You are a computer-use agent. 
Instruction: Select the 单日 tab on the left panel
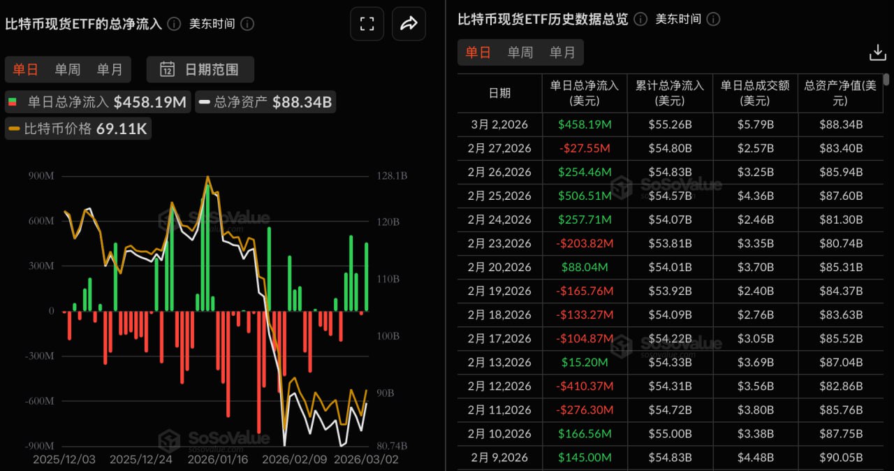coord(26,69)
